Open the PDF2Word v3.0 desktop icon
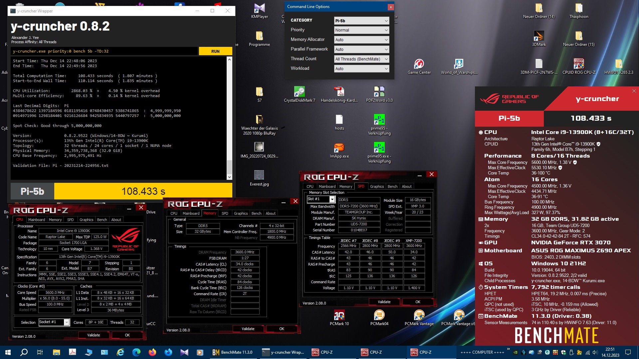639x359 pixels. click(379, 94)
